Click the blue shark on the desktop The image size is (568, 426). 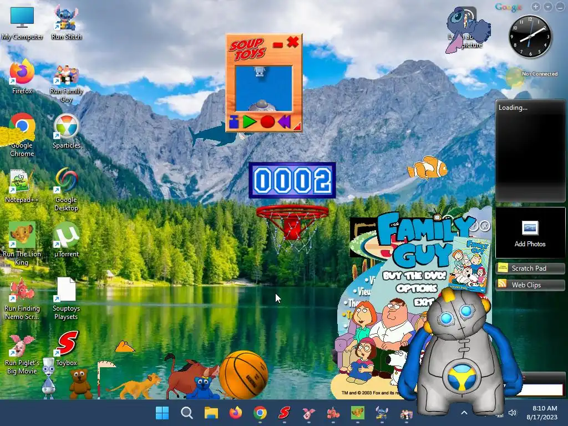tap(215, 135)
